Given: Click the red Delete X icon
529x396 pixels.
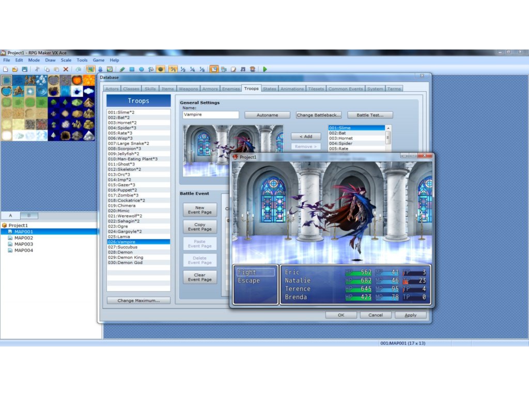Looking at the screenshot, I should point(66,69).
